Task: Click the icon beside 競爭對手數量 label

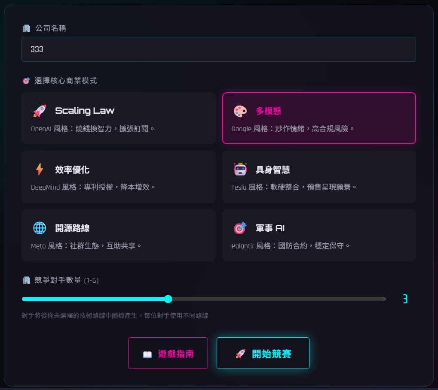Action: [x=27, y=280]
